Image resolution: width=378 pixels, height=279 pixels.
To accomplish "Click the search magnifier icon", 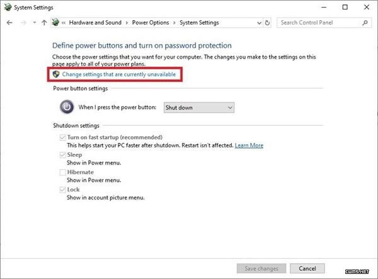I will (x=365, y=23).
